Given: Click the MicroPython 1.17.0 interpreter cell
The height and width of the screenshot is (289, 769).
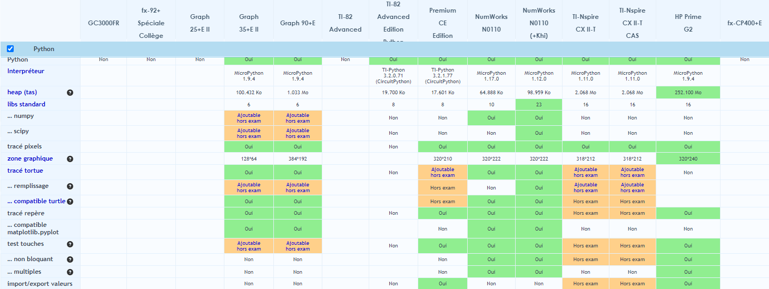Looking at the screenshot, I should click(491, 76).
